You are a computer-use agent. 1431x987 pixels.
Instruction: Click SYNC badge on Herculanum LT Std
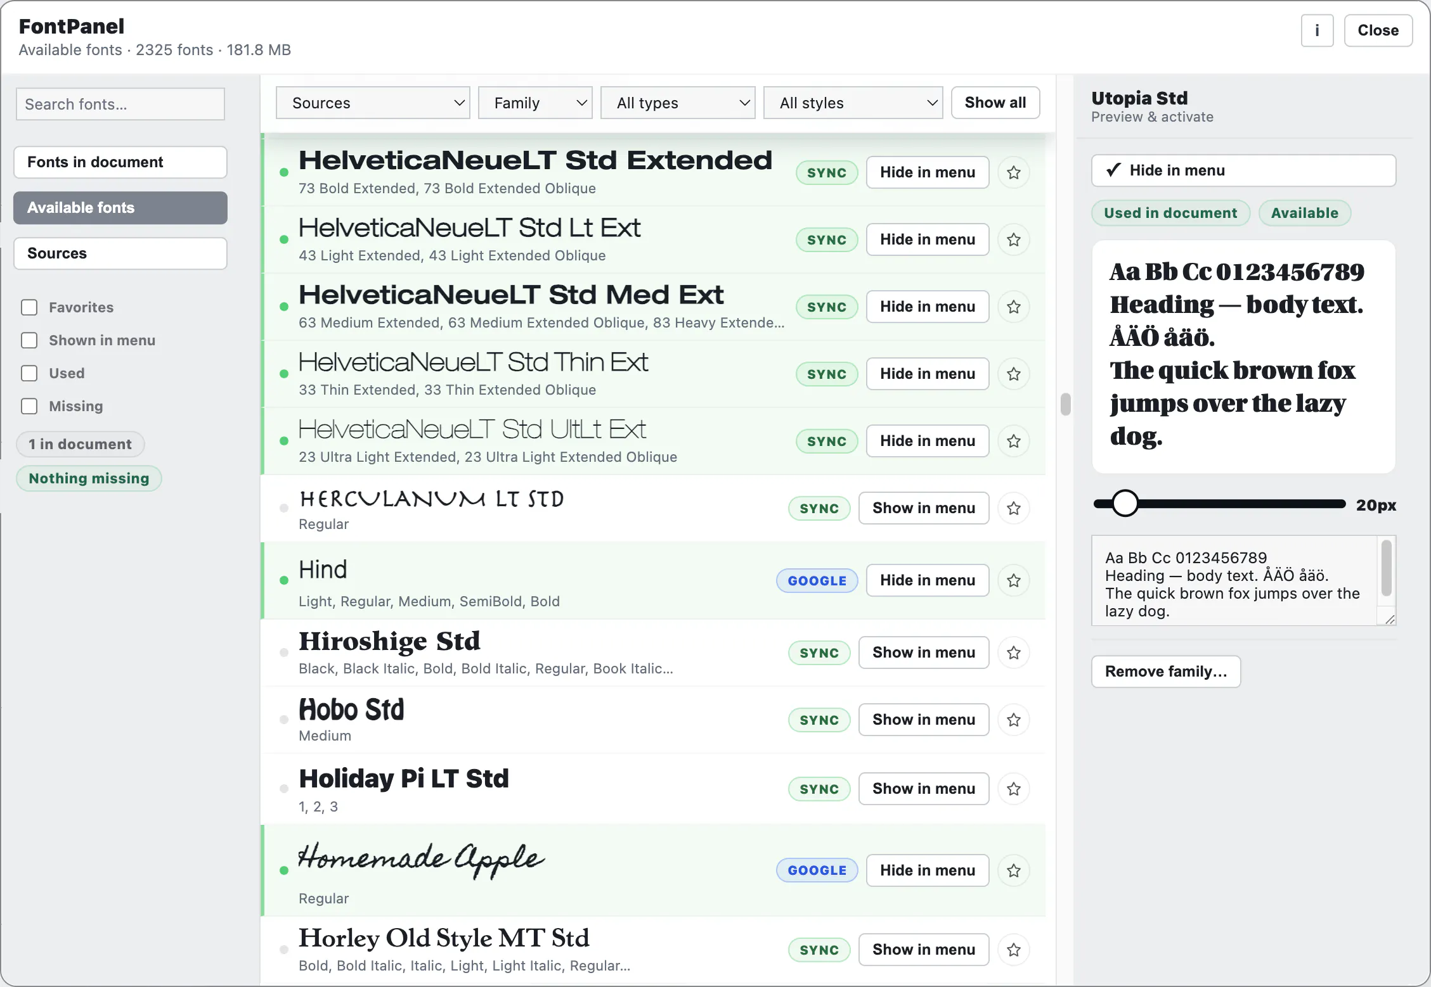pos(819,508)
